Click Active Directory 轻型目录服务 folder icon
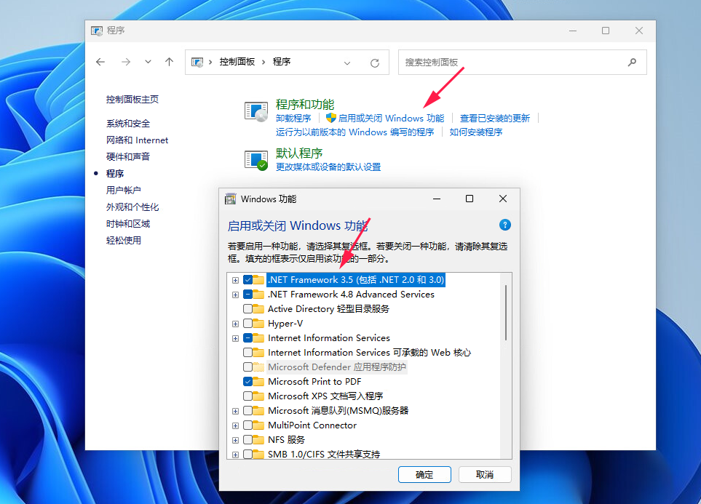This screenshot has width=701, height=504. (x=258, y=308)
